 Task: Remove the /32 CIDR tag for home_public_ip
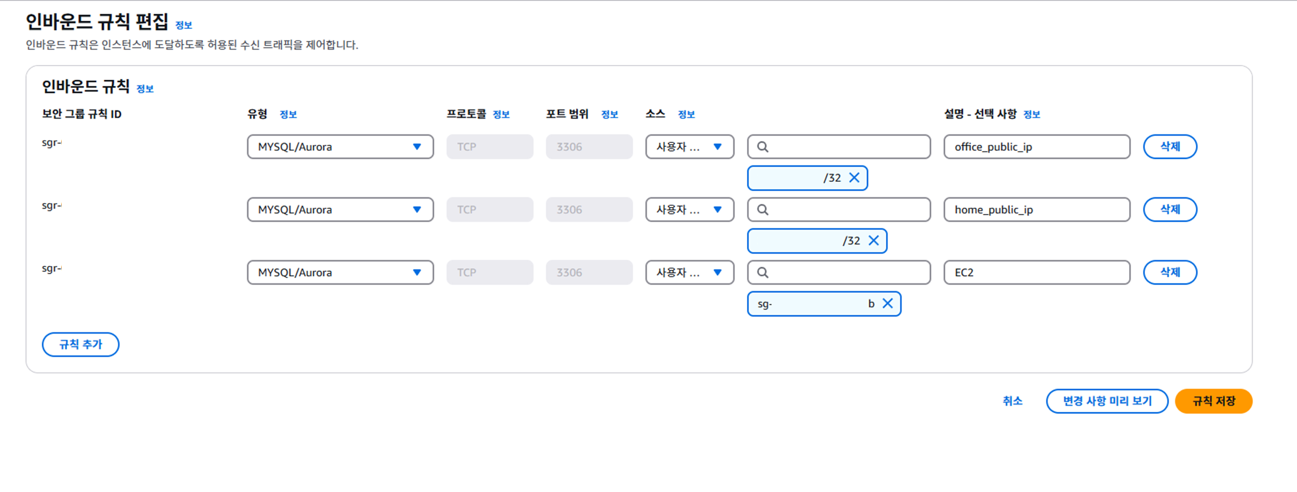coord(874,241)
